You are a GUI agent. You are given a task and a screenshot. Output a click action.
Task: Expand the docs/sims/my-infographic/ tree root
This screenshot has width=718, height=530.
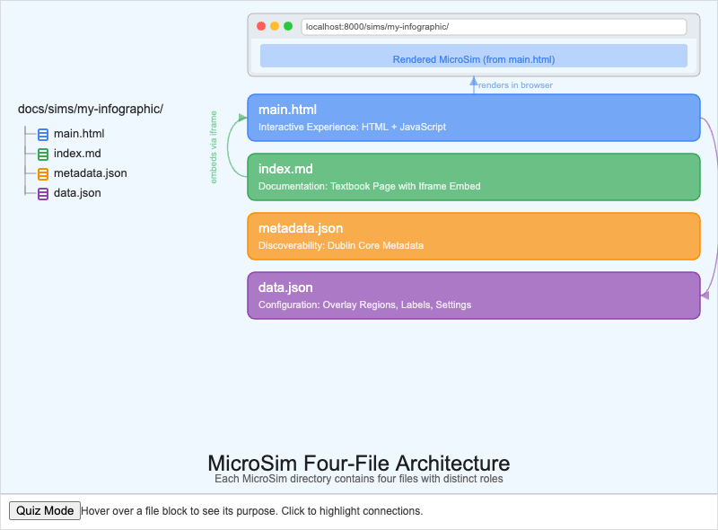90,109
